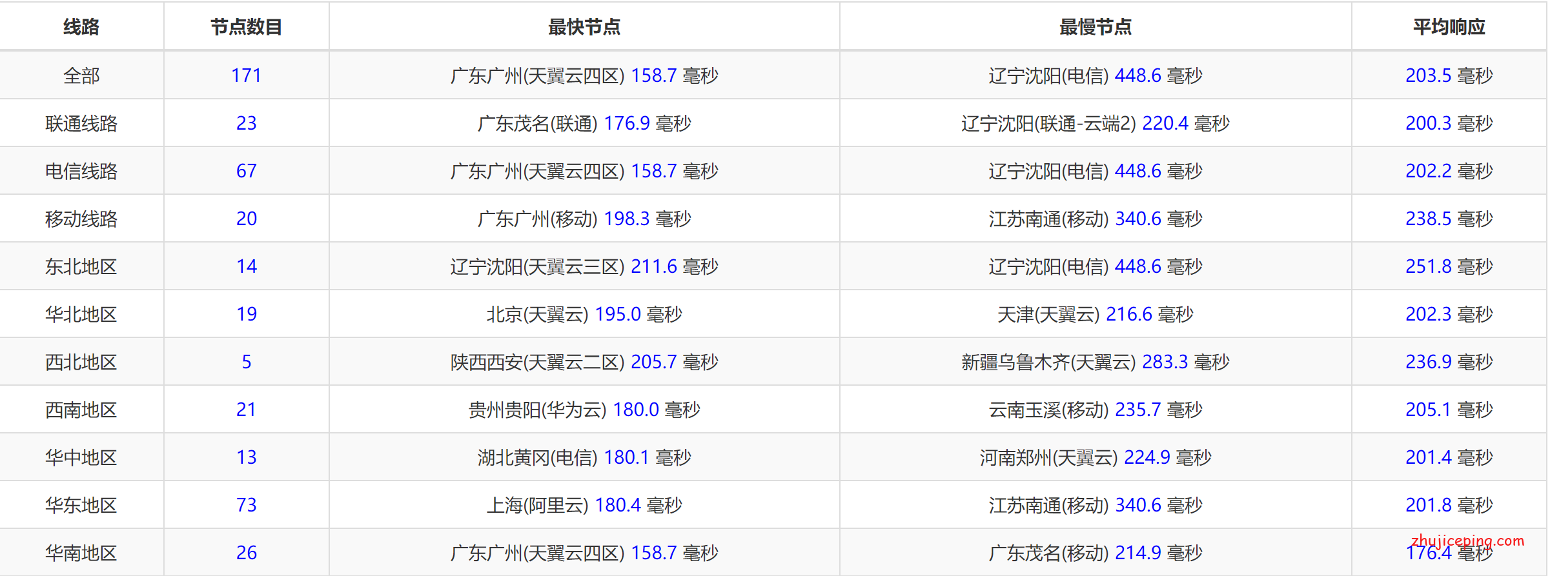This screenshot has width=1550, height=576.
Task: Click 广东广州(天翼云四区) 158.7 毫秒 in 华南地区 row
Action: pos(584,553)
